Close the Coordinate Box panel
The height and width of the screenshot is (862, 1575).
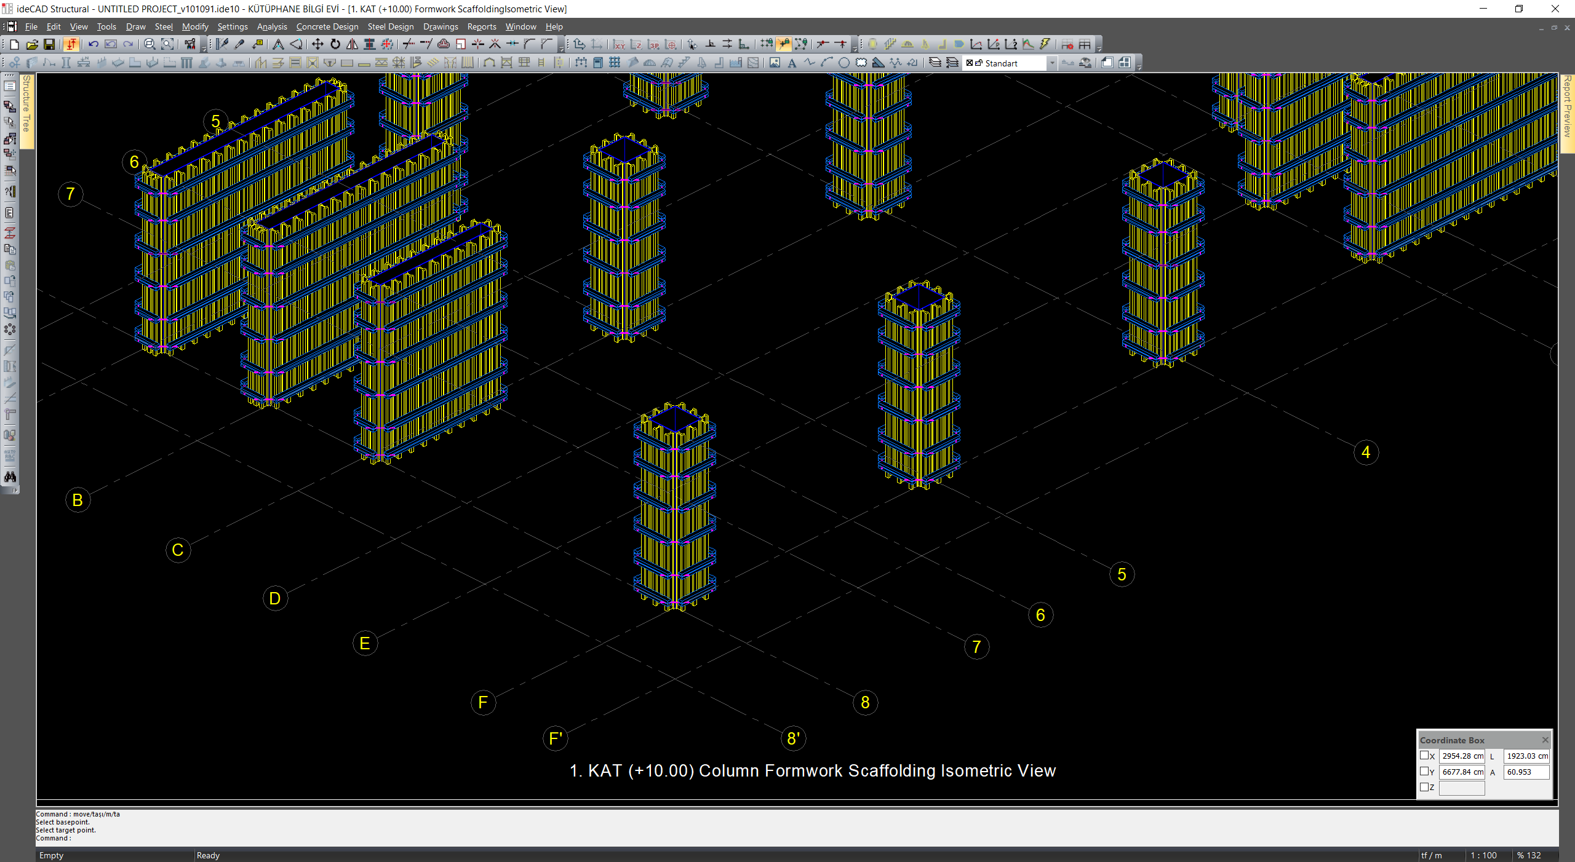tap(1545, 740)
